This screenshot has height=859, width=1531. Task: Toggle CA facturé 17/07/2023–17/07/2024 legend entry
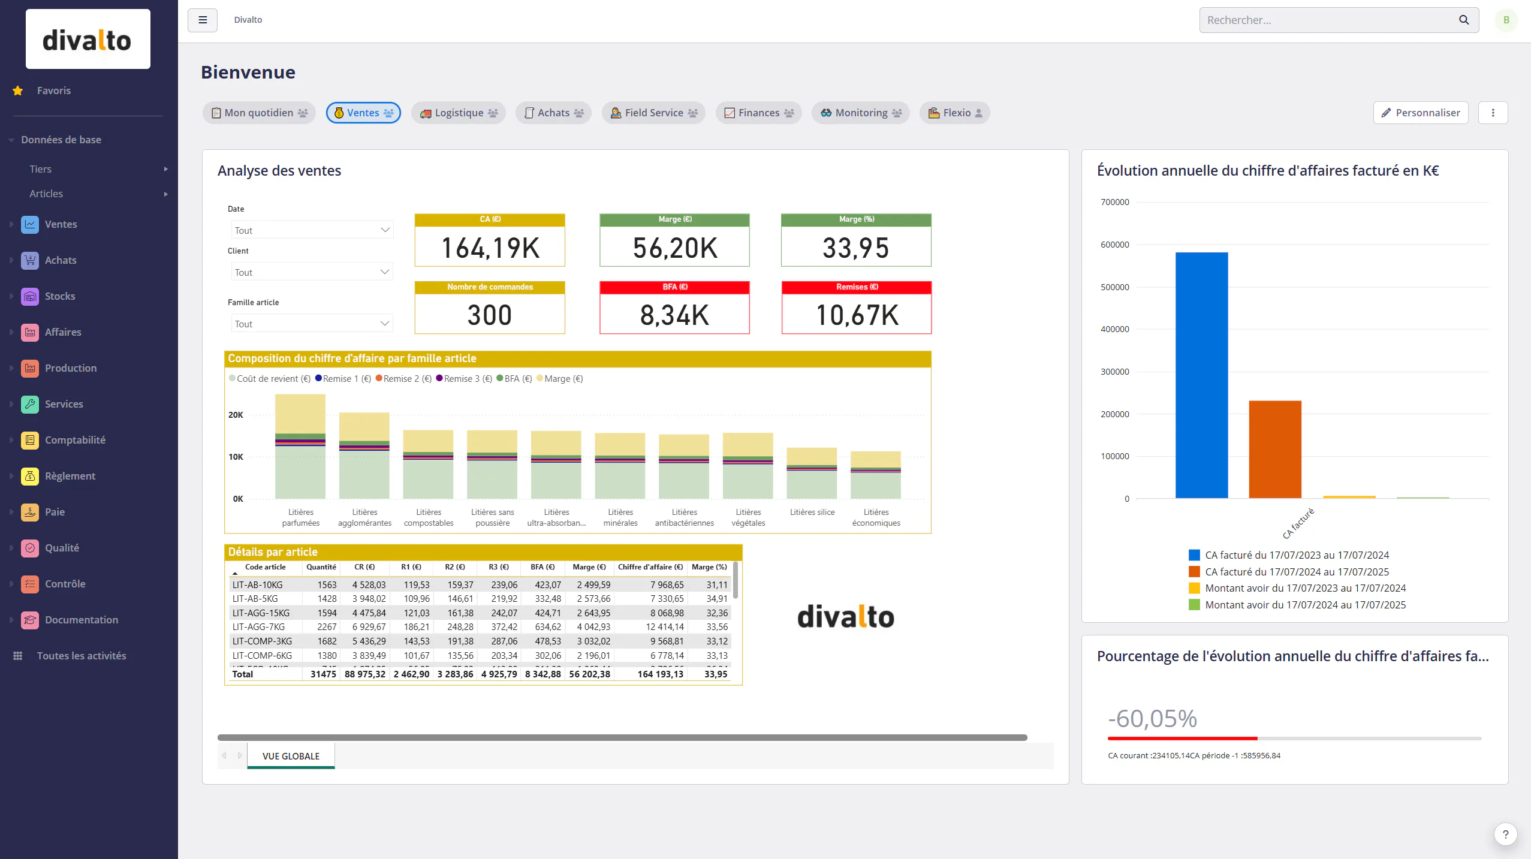[x=1289, y=555]
